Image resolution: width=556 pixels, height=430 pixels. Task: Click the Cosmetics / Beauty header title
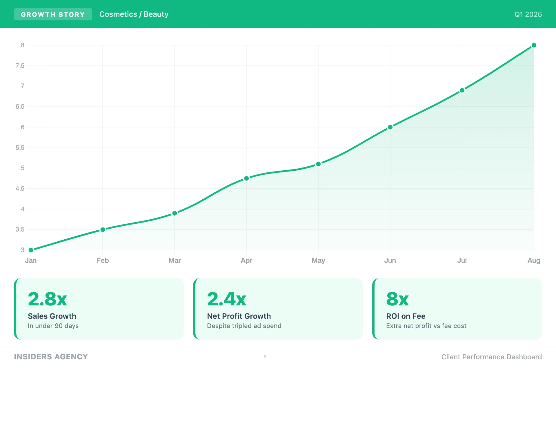[134, 14]
